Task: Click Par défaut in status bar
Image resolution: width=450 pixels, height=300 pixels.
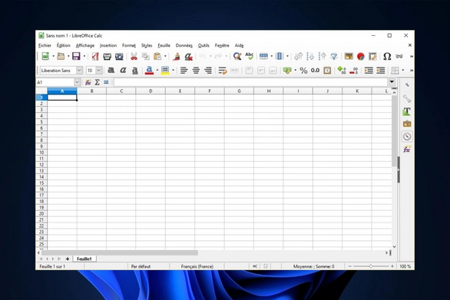Action: pos(141,266)
